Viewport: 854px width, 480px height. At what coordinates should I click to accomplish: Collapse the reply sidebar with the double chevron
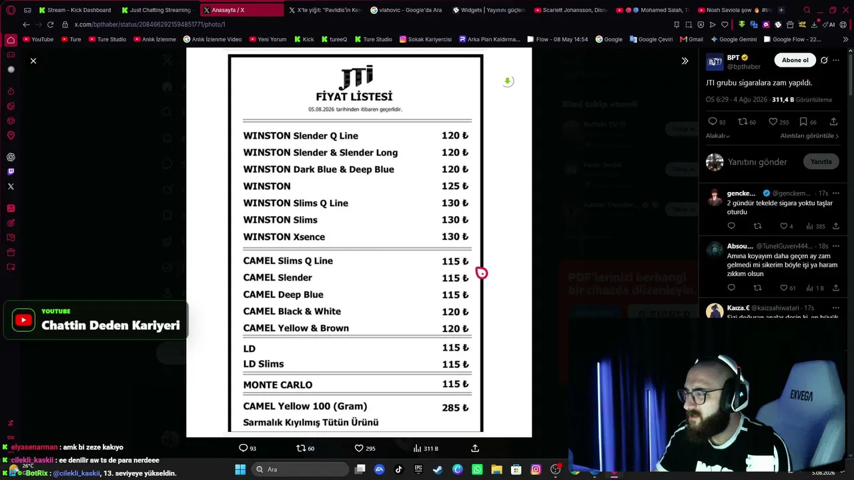point(685,61)
